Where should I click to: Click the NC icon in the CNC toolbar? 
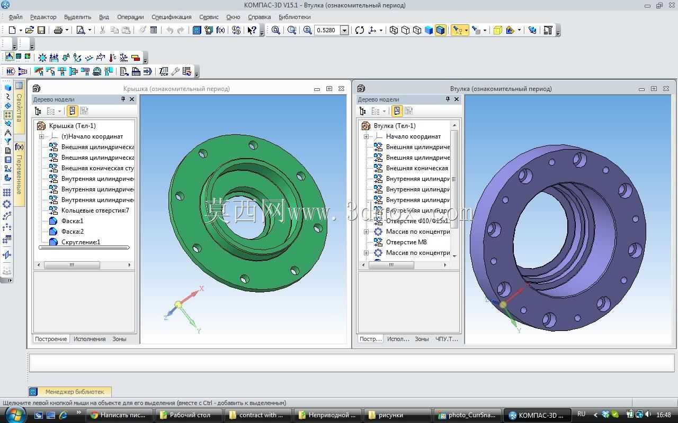point(10,71)
